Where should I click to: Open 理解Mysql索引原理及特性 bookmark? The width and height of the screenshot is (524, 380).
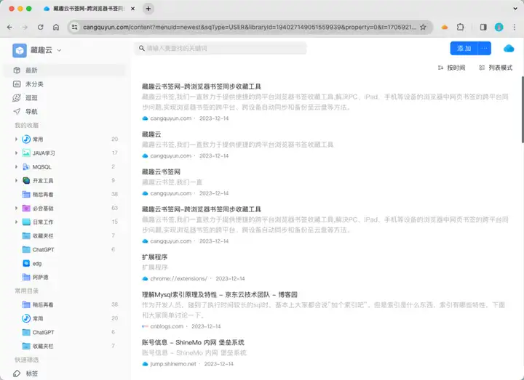click(x=220, y=294)
